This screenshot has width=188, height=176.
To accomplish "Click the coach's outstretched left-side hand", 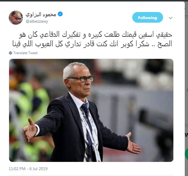I will coord(30,130).
